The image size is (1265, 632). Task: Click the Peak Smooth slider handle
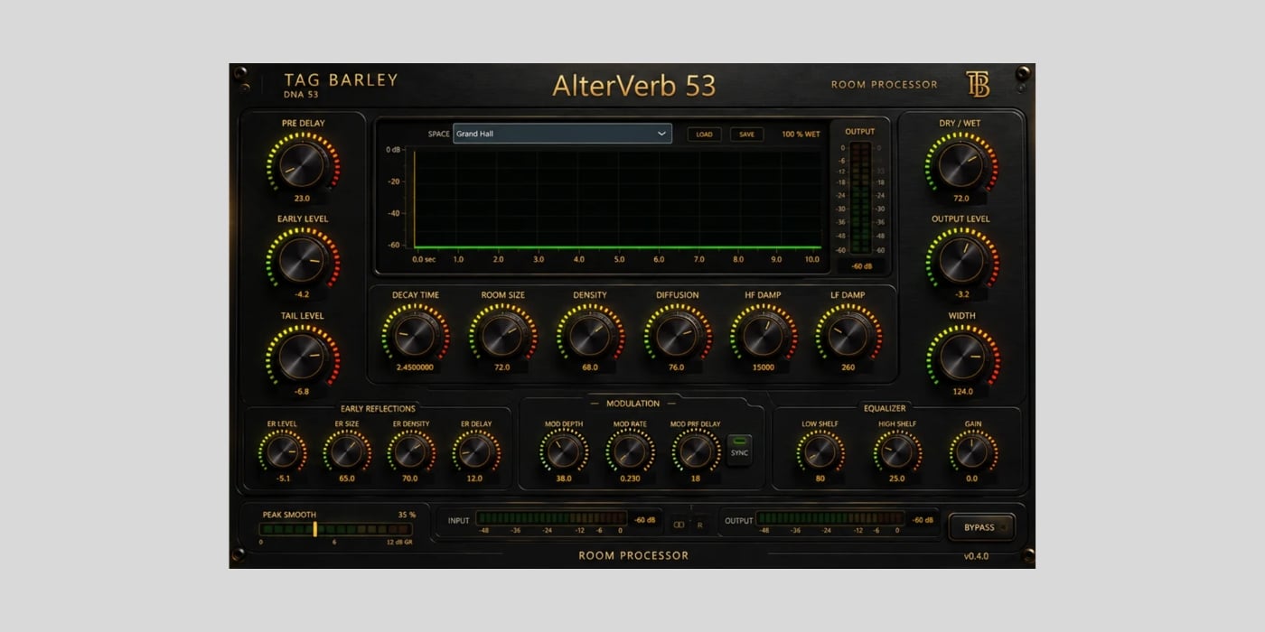coord(314,528)
